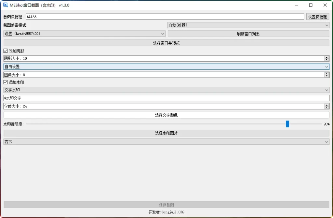Minimize the MEShot window

(x=297, y=5)
